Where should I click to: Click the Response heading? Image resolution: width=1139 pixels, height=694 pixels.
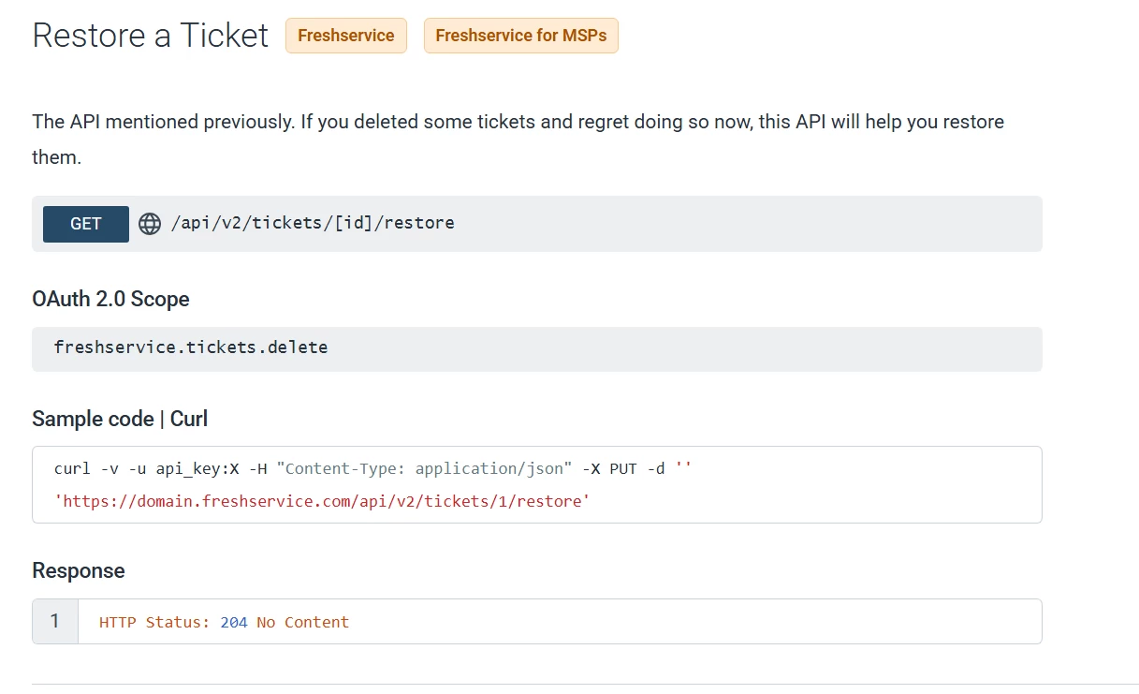pyautogui.click(x=79, y=570)
